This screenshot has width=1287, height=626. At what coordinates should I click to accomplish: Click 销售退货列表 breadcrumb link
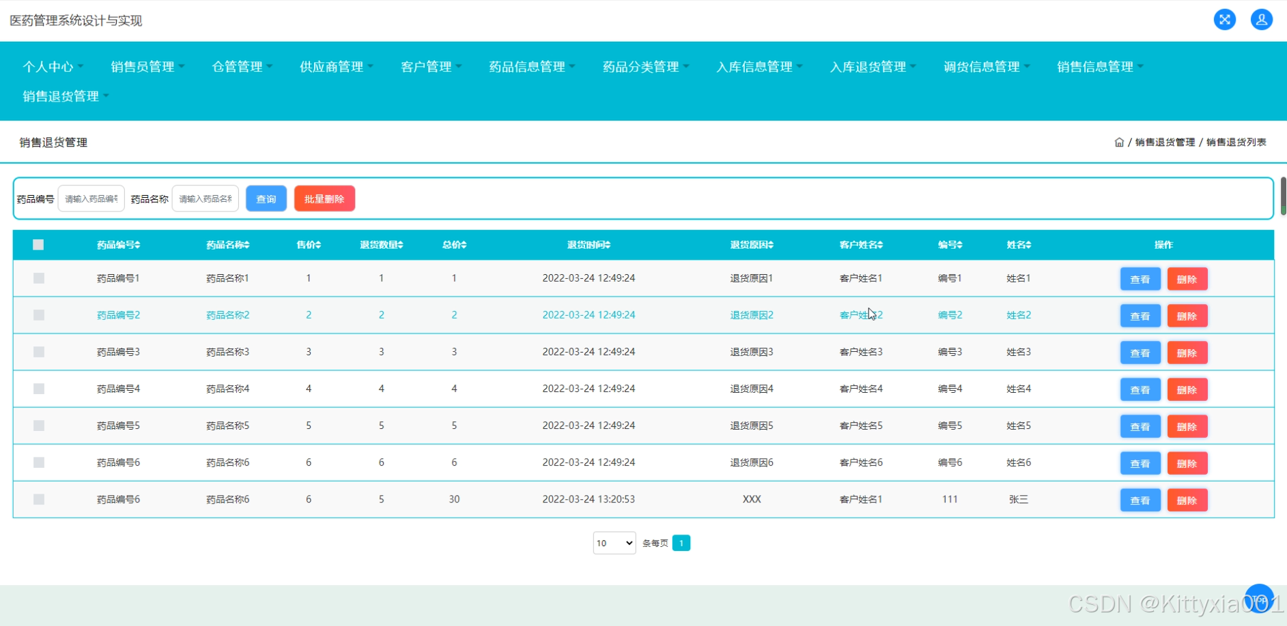click(1236, 143)
